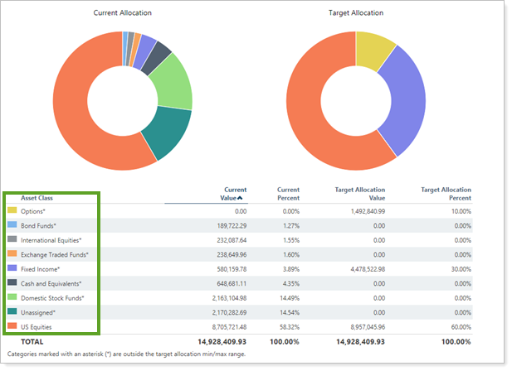Click the purple Fixed Income swatch
The width and height of the screenshot is (512, 371).
coord(12,268)
